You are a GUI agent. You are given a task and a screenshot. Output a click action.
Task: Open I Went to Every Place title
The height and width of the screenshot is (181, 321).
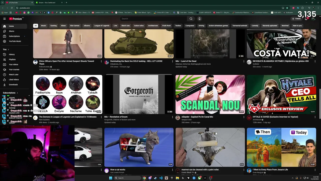(x=270, y=170)
